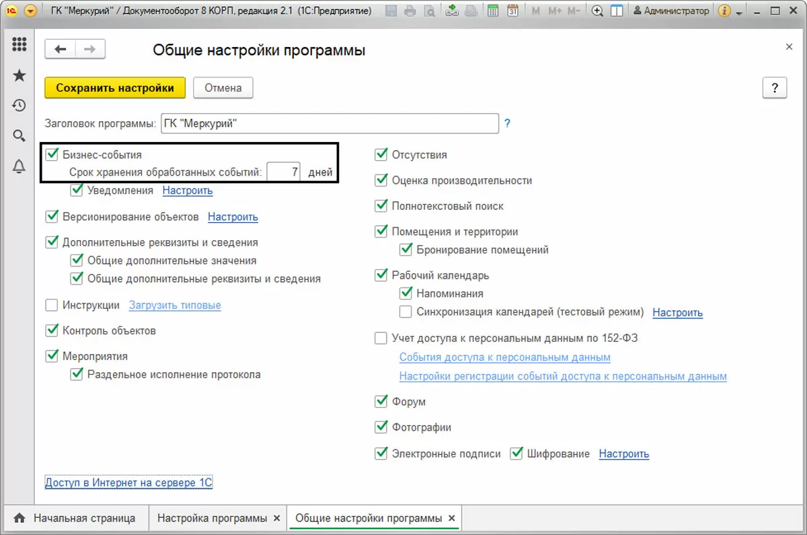
Task: Click the M+ memory button
Action: click(x=555, y=11)
